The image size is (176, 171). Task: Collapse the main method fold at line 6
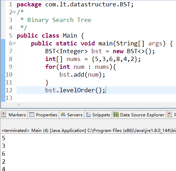tap(14, 43)
